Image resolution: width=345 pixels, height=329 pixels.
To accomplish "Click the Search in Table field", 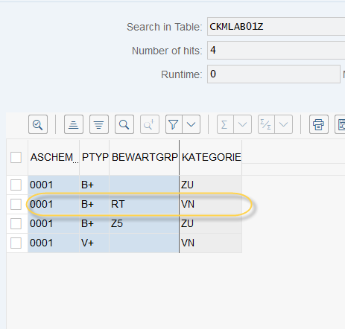I will click(x=276, y=27).
